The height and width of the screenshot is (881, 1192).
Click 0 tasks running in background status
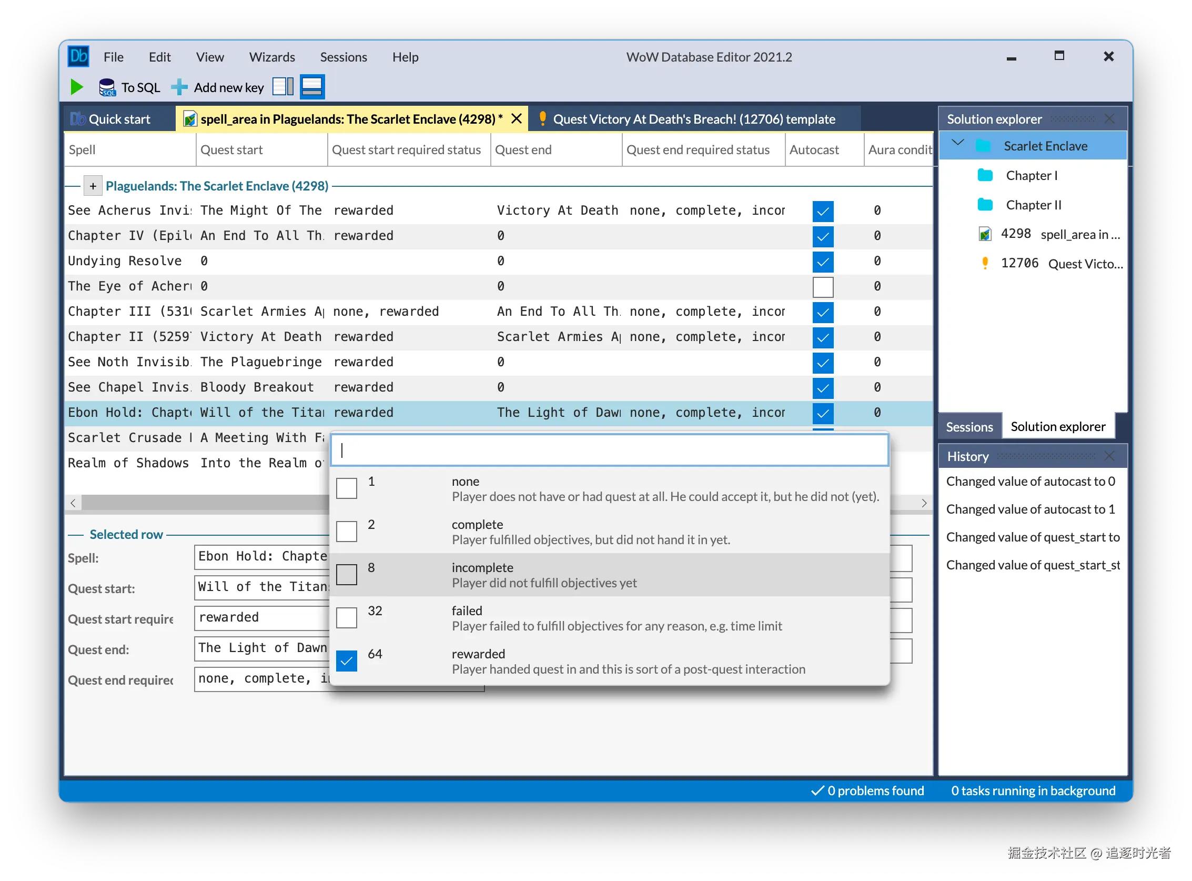[1033, 790]
